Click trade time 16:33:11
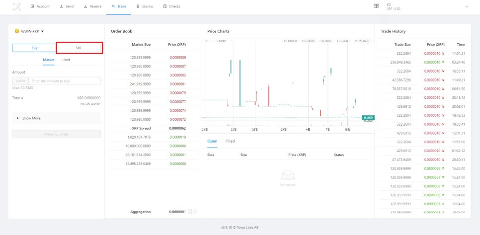 (x=459, y=71)
